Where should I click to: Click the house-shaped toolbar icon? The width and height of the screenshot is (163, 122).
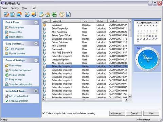pos(48,14)
